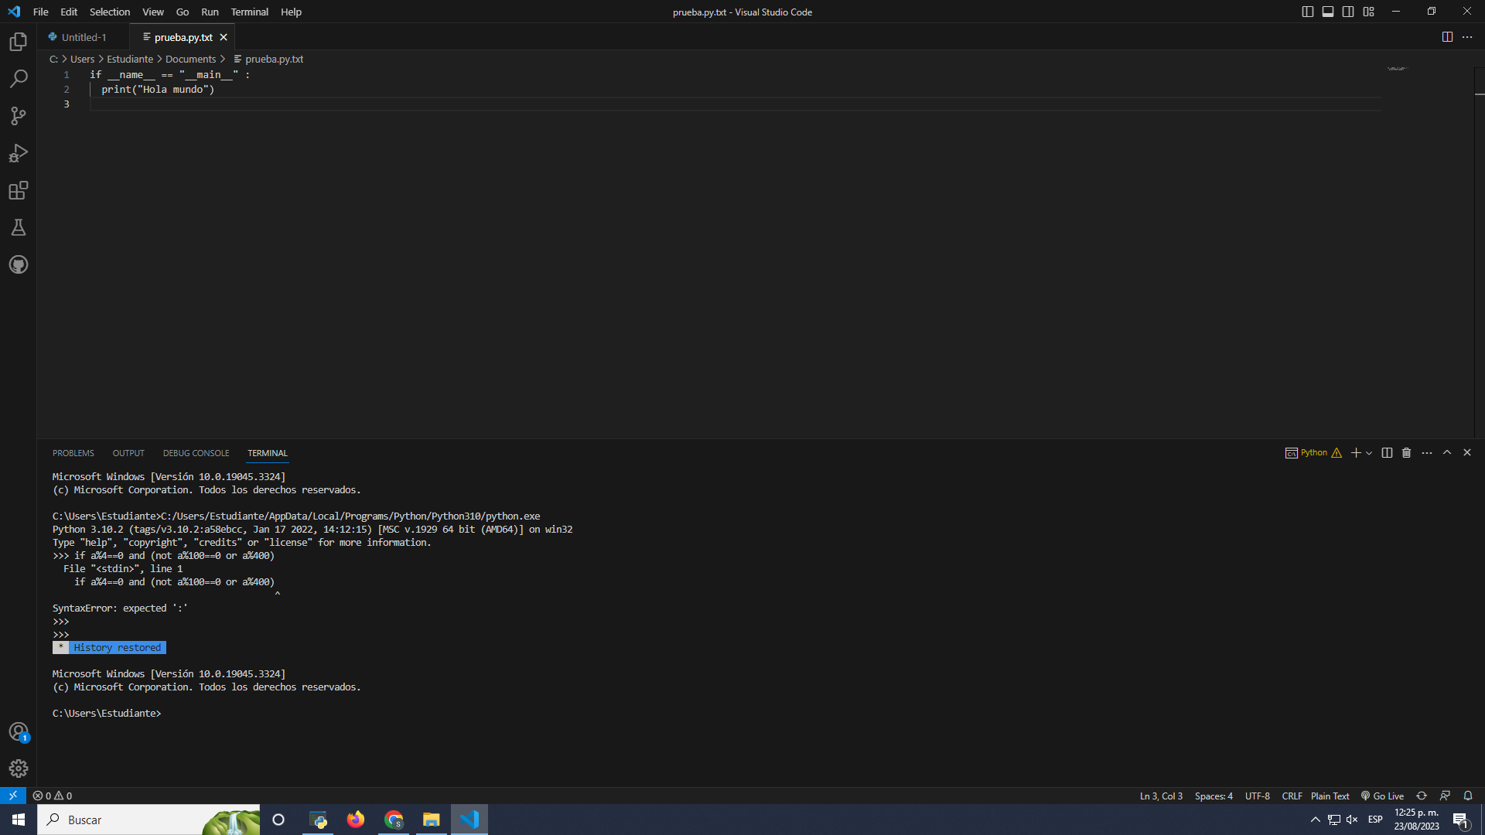Toggle secondary side bar layout button
The height and width of the screenshot is (835, 1485).
coord(1348,12)
